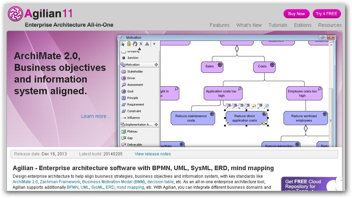Open Business Motivation Model (BMM) link

pyautogui.click(x=114, y=181)
